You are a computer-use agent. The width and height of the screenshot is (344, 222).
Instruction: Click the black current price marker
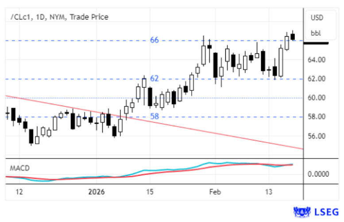pyautogui.click(x=316, y=43)
